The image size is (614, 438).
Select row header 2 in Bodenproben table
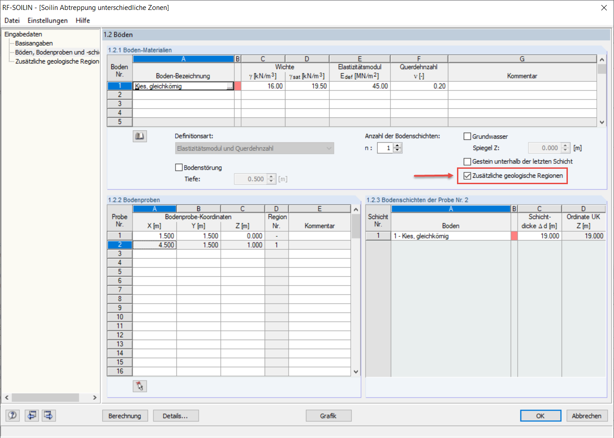[120, 245]
